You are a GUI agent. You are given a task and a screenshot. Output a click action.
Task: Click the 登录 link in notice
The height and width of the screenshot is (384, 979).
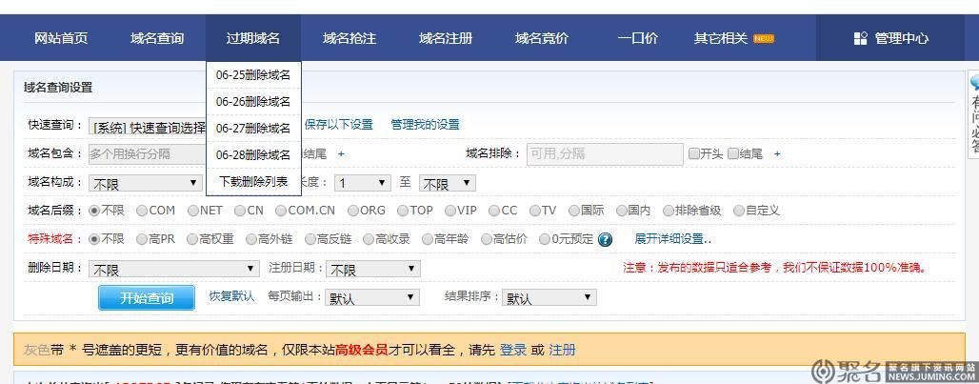click(x=513, y=350)
